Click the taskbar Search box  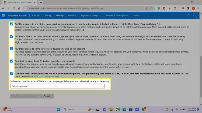pyautogui.click(x=78, y=110)
